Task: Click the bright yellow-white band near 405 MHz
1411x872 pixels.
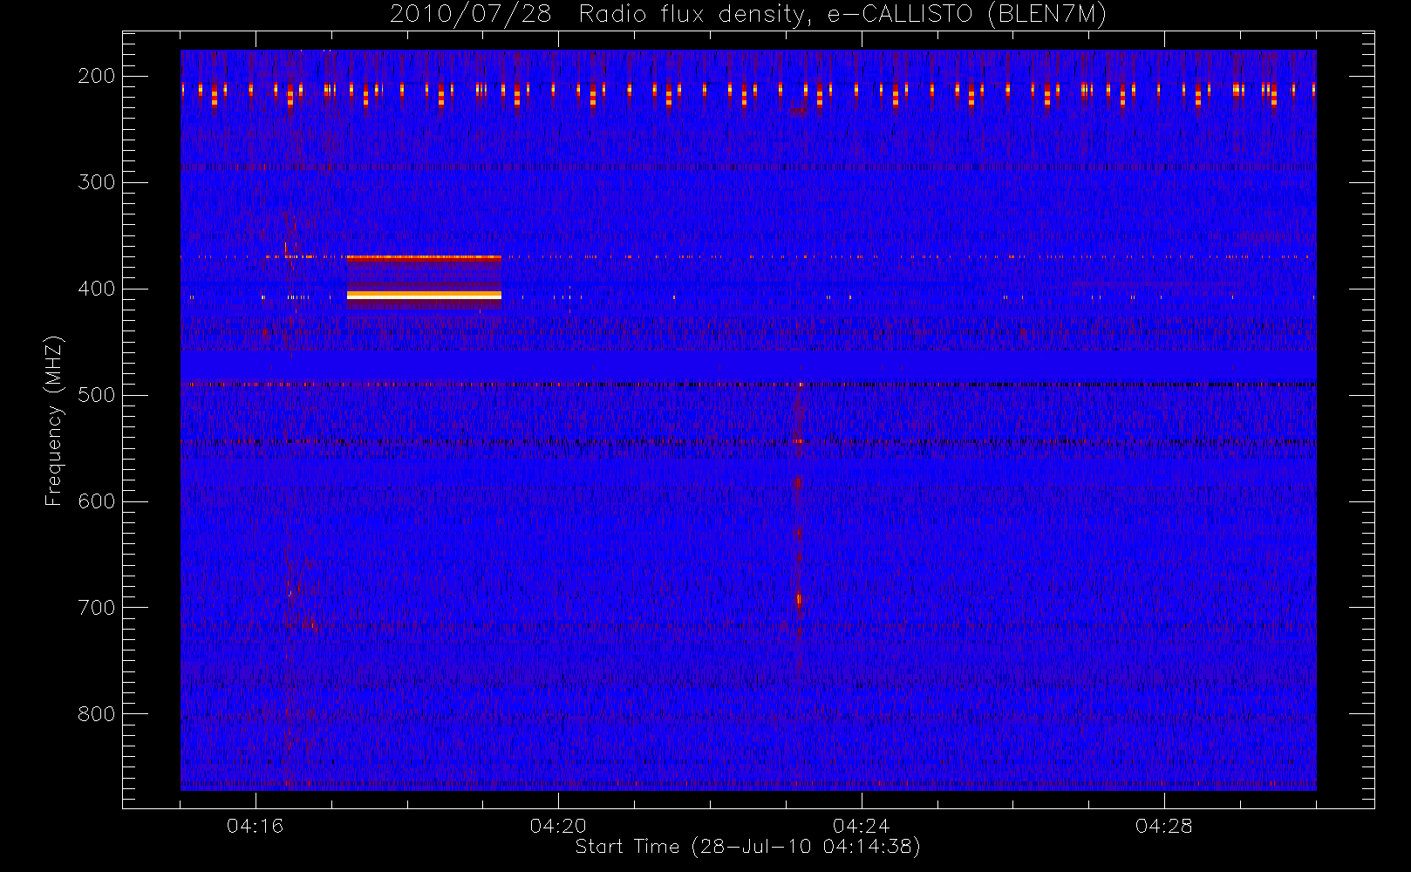Action: pyautogui.click(x=424, y=296)
